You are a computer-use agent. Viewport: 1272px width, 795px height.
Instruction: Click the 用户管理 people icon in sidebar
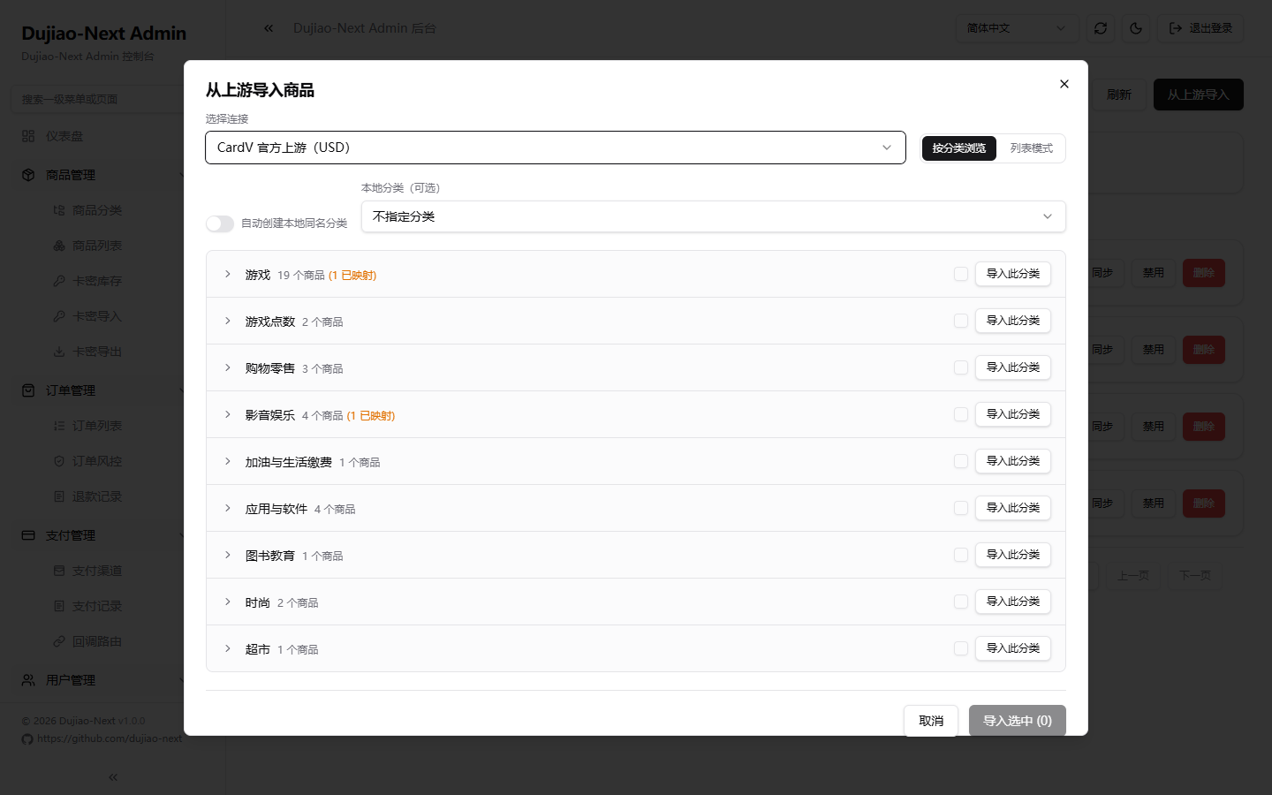coord(28,680)
